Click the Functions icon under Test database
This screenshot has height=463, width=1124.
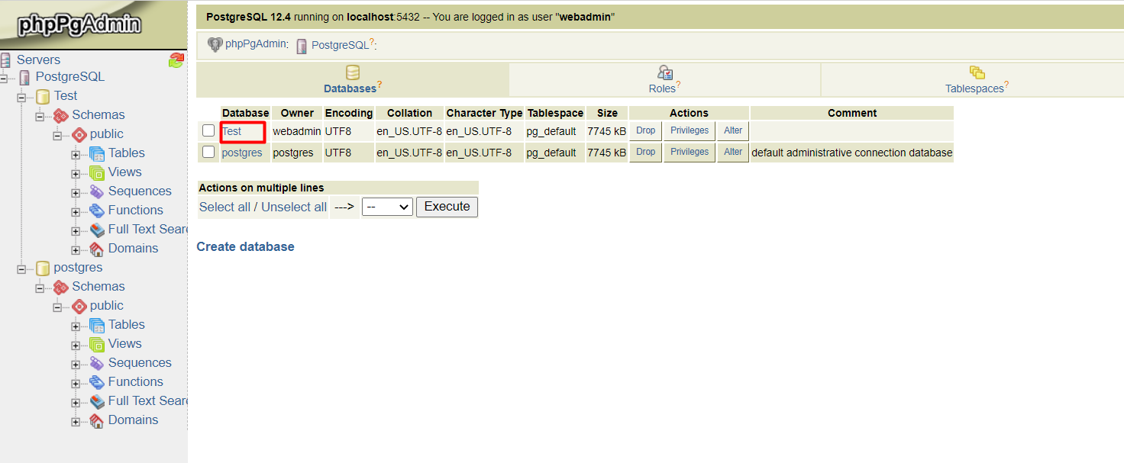point(97,211)
